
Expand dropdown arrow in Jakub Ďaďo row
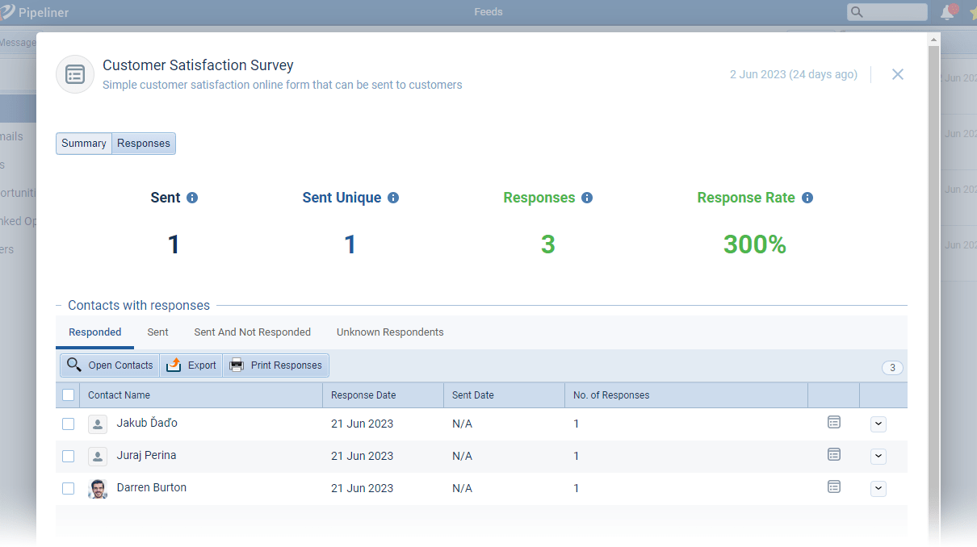pyautogui.click(x=878, y=424)
